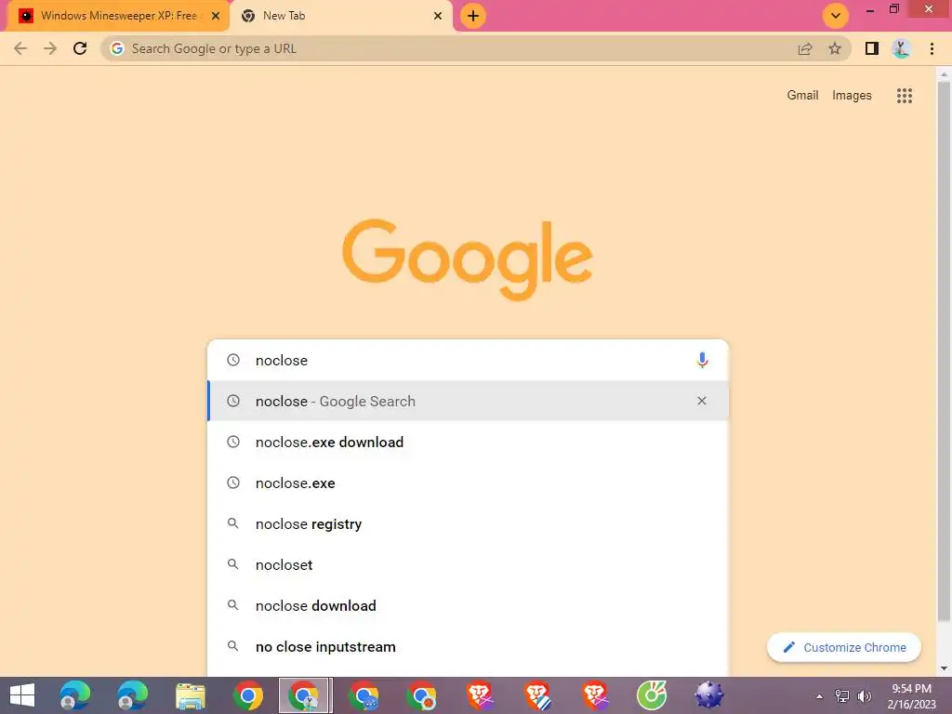This screenshot has width=952, height=714.
Task: Open the volume control speaker icon
Action: [864, 696]
